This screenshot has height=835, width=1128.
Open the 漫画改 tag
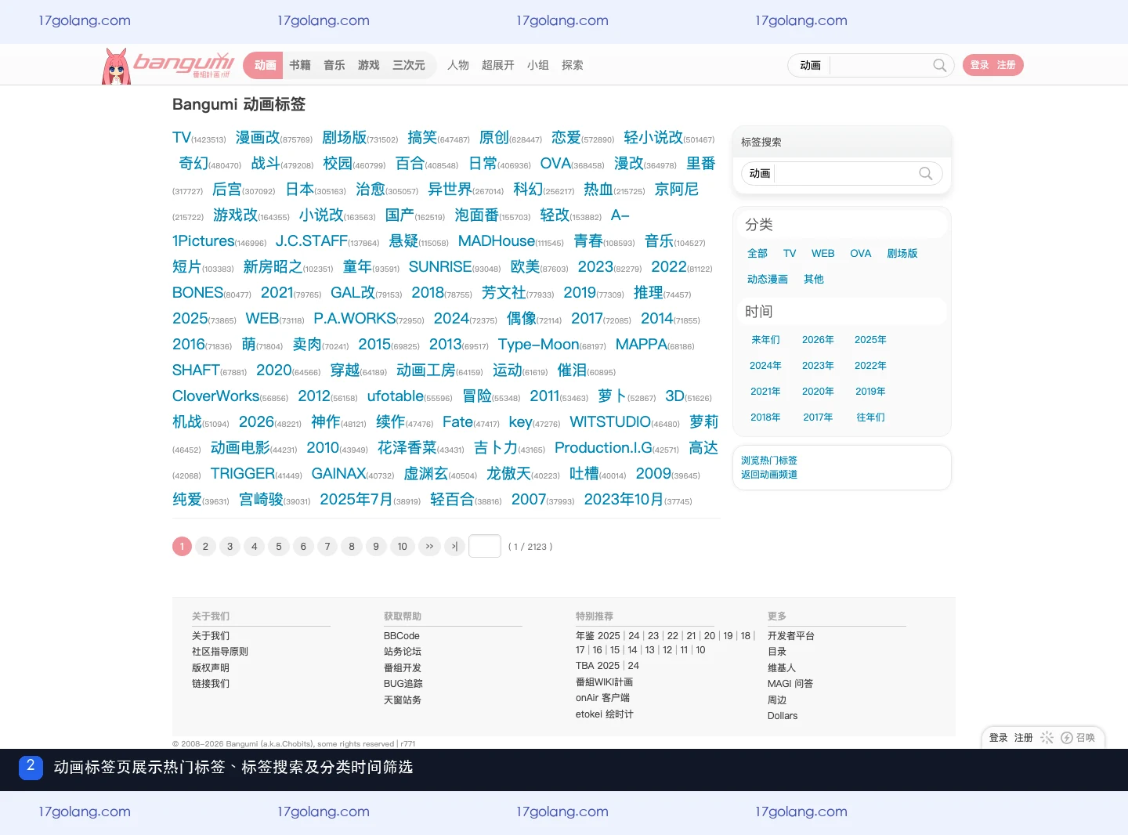tap(258, 137)
